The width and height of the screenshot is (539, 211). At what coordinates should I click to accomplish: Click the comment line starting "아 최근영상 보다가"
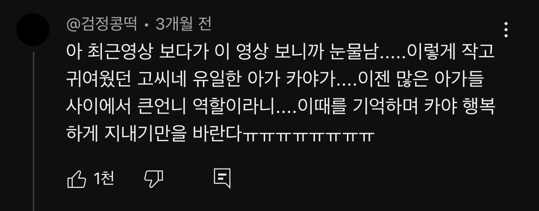(280, 51)
